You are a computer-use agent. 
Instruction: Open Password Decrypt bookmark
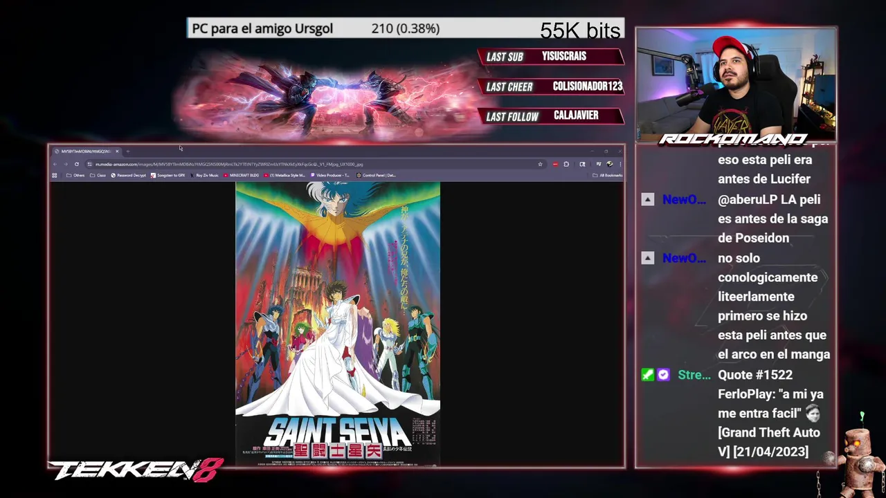[x=129, y=175]
